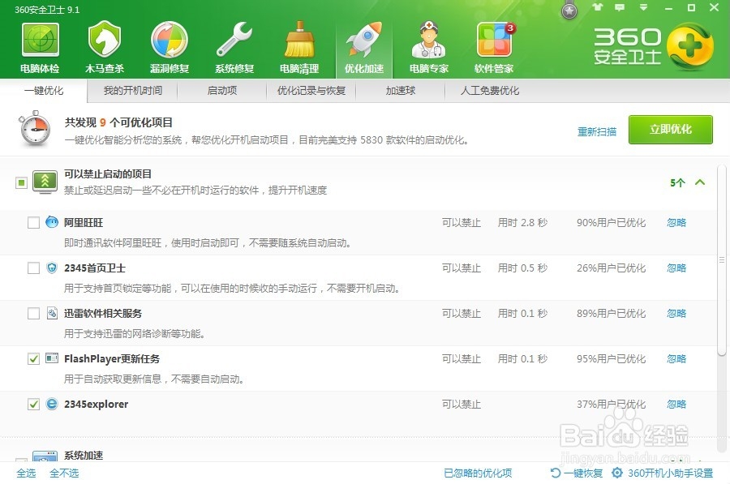Check the 阿里旺旺 checkbox

[x=33, y=222]
